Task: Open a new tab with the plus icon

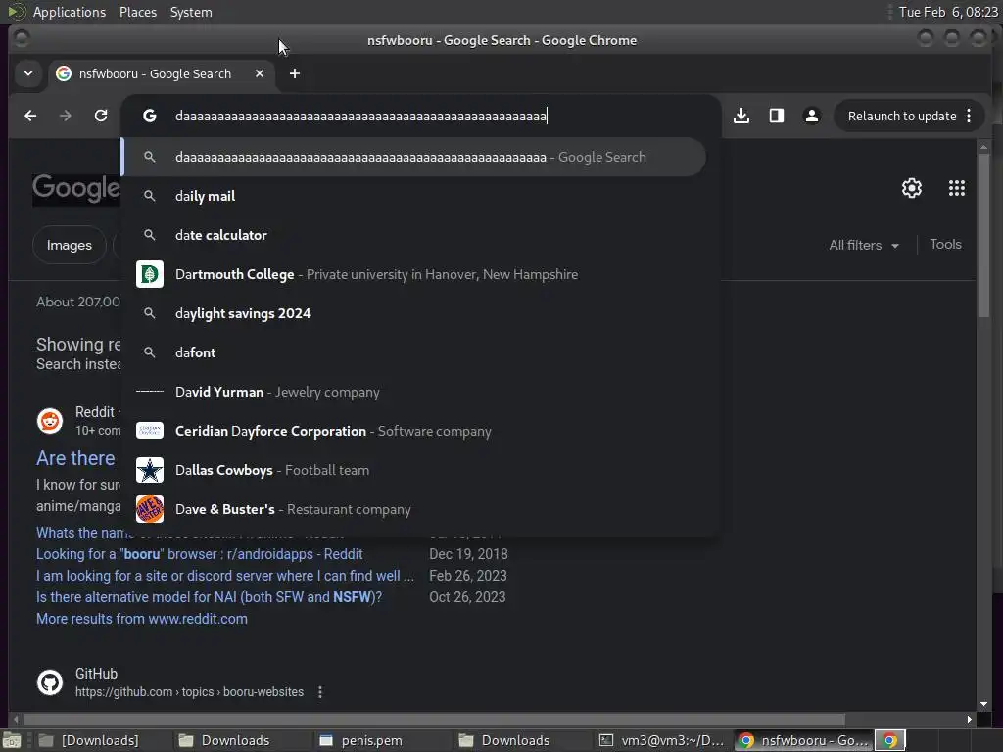Action: 294,73
